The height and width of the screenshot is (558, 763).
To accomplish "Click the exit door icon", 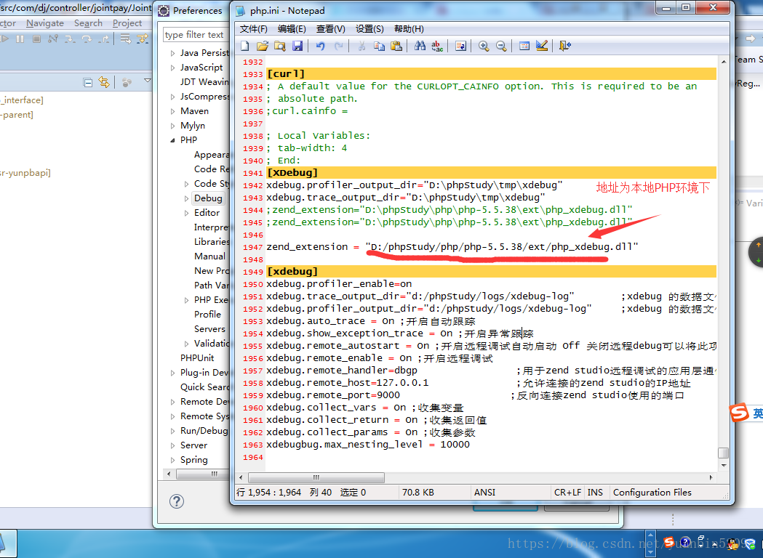I will click(564, 46).
